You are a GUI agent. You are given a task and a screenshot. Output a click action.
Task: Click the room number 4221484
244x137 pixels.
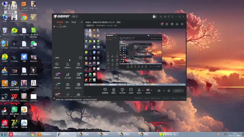109,26
